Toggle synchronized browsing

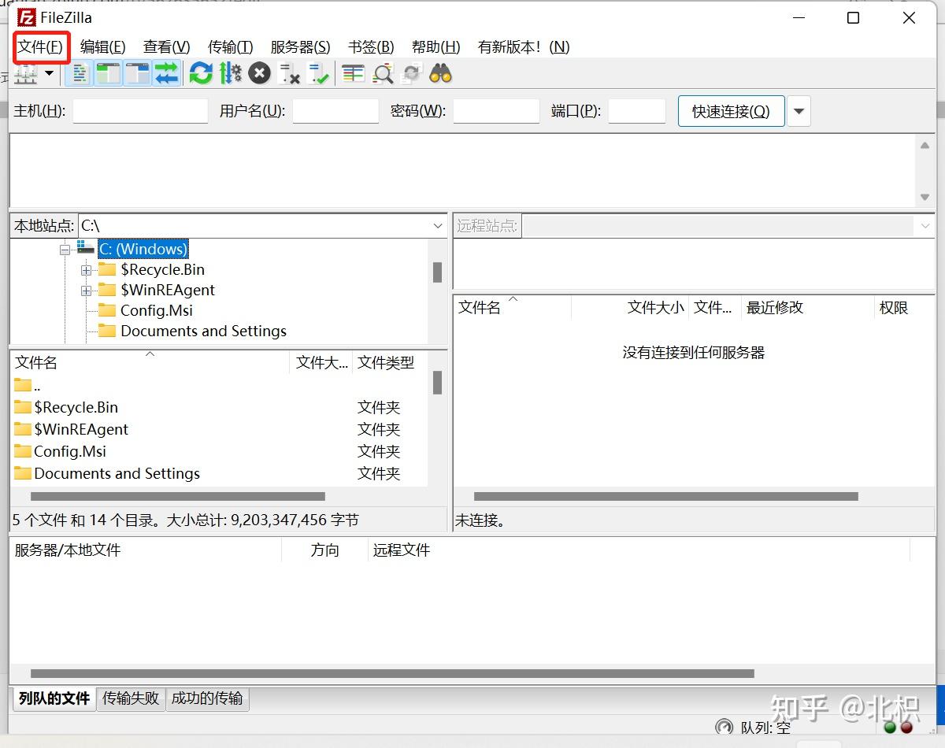point(411,73)
